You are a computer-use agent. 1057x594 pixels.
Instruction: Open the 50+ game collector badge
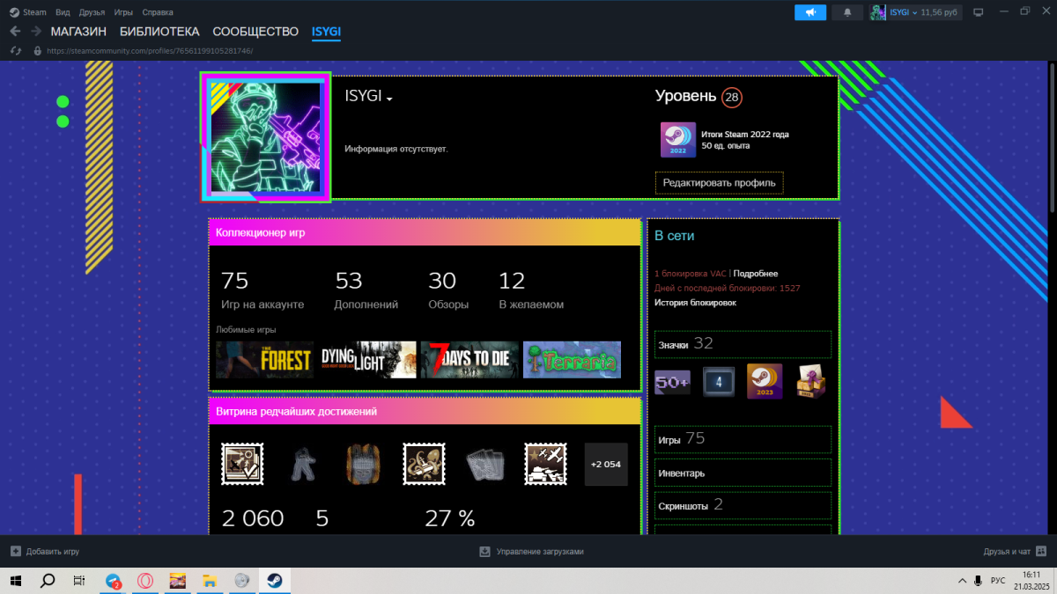pyautogui.click(x=672, y=383)
